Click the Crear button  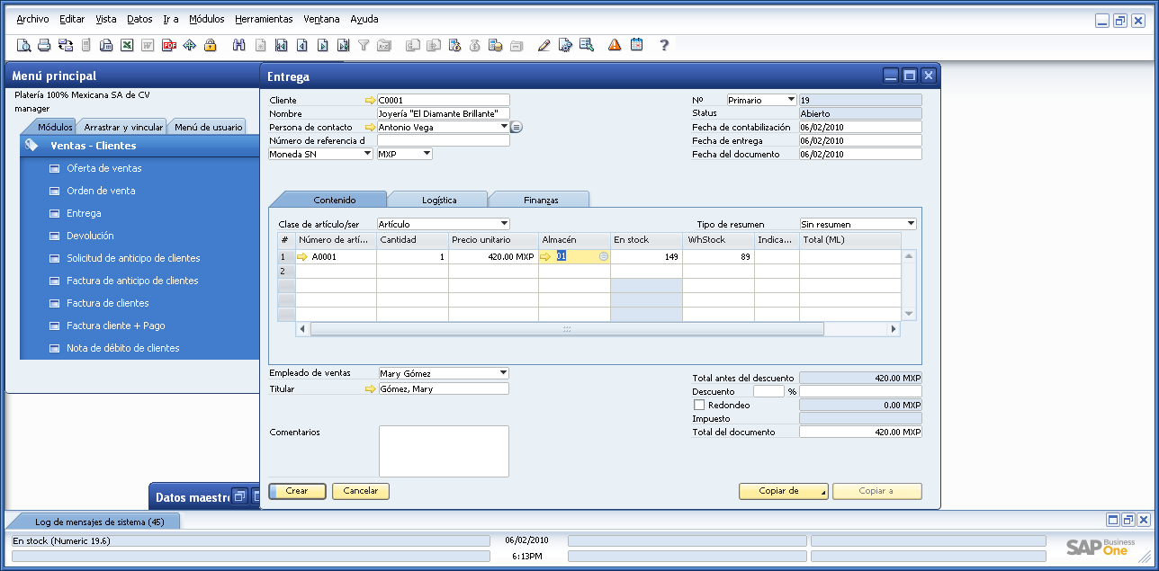coord(296,491)
